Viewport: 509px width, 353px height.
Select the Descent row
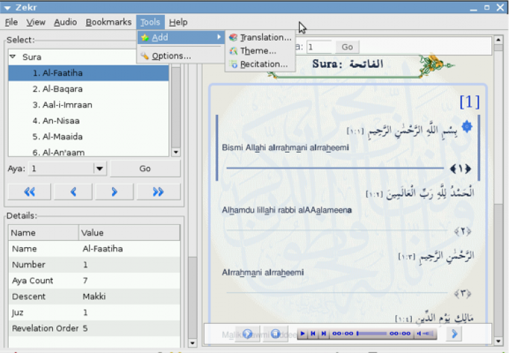tap(94, 297)
